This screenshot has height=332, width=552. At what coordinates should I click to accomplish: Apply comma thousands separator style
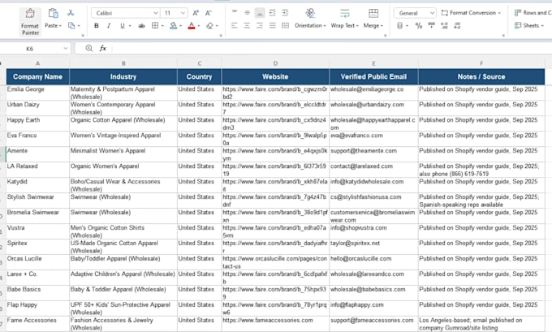pyautogui.click(x=432, y=26)
